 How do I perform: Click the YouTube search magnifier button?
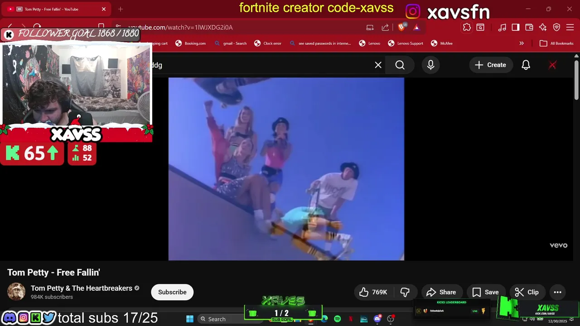click(x=400, y=65)
